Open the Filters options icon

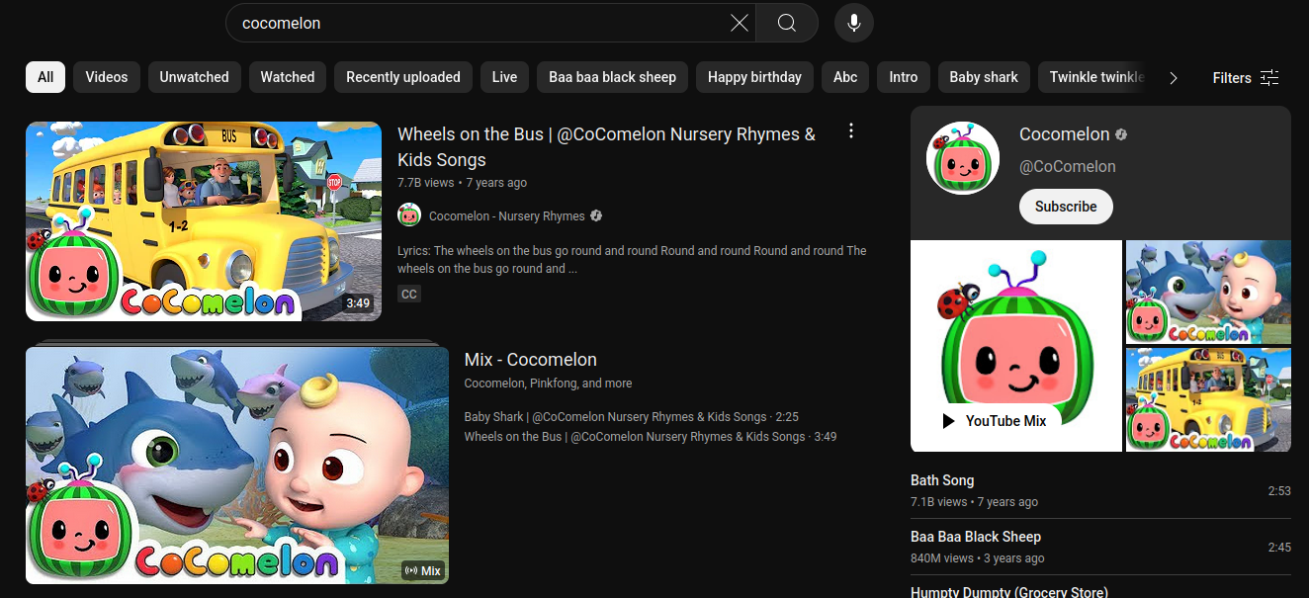(x=1269, y=78)
